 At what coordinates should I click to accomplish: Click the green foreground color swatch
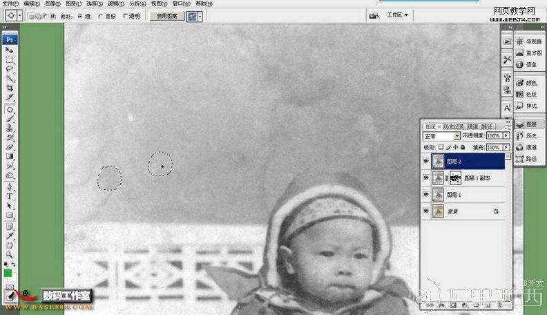(8, 273)
